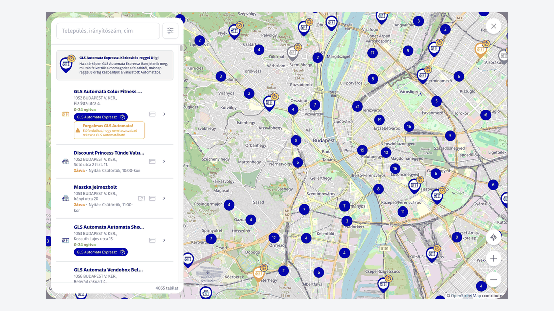Select the grey parcel locker pin near Zöldmál
Screen dimensions: 554x311
click(293, 53)
